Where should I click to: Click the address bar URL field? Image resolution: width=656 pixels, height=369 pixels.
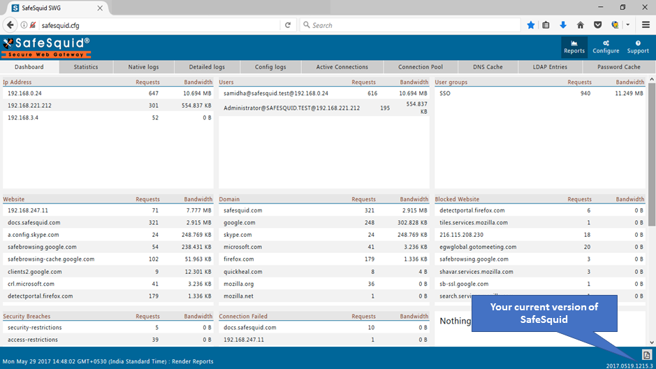click(159, 25)
